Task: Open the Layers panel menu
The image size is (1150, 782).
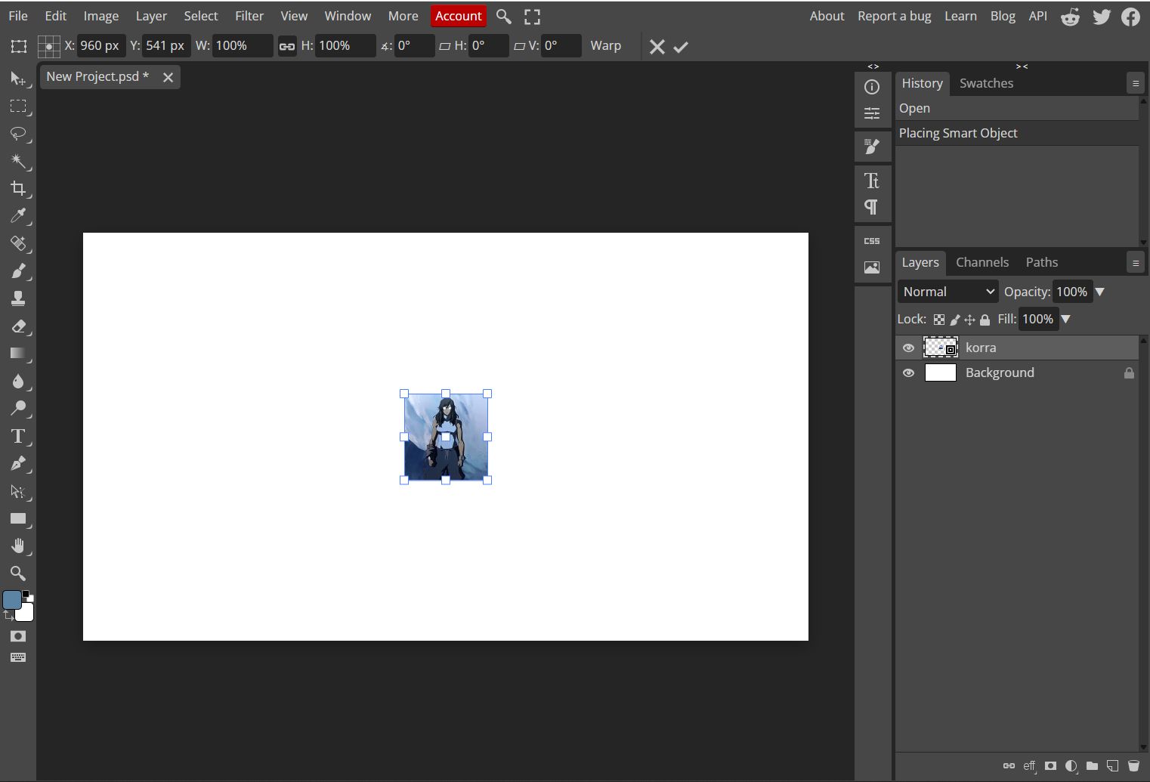Action: click(1135, 261)
